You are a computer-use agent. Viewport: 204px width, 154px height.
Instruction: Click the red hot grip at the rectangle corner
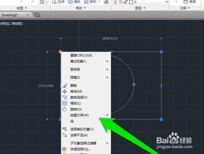click(61, 52)
